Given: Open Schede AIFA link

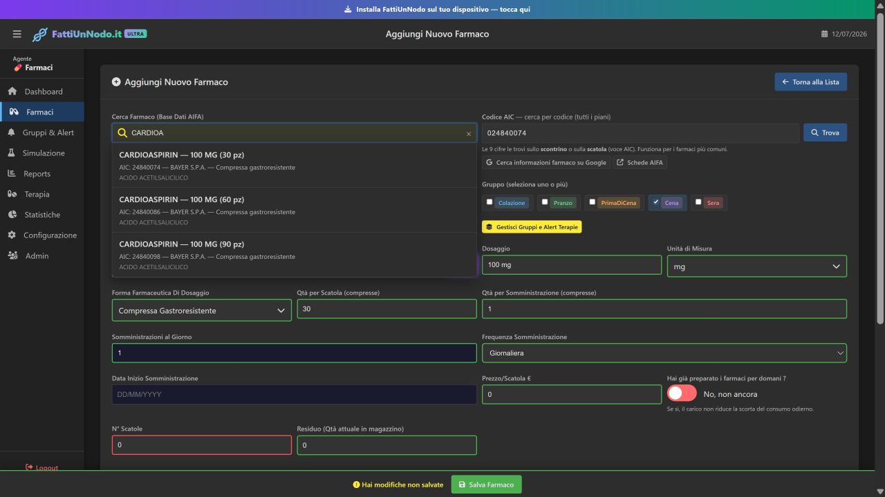Looking at the screenshot, I should tap(640, 162).
